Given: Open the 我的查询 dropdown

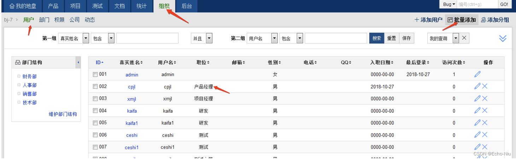Looking at the screenshot, I should click(x=443, y=39).
